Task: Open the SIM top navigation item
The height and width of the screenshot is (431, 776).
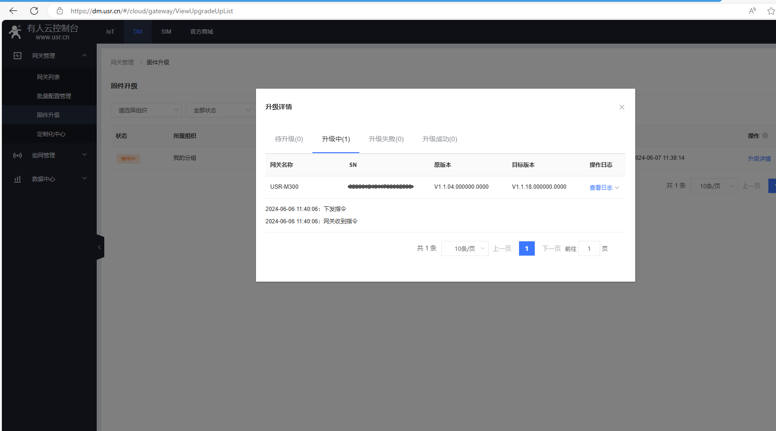Action: click(166, 32)
